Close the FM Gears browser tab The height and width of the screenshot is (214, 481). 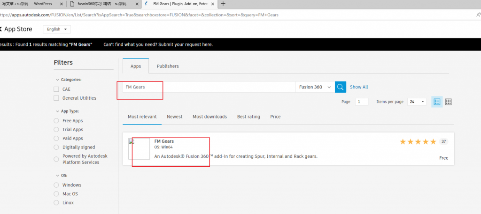pos(213,4)
